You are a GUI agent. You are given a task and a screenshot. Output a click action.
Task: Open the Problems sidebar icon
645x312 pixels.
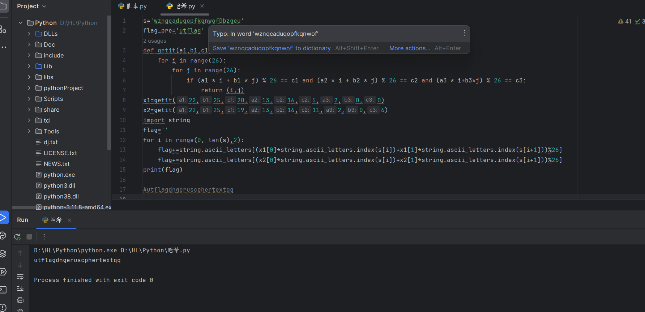[x=3, y=308]
